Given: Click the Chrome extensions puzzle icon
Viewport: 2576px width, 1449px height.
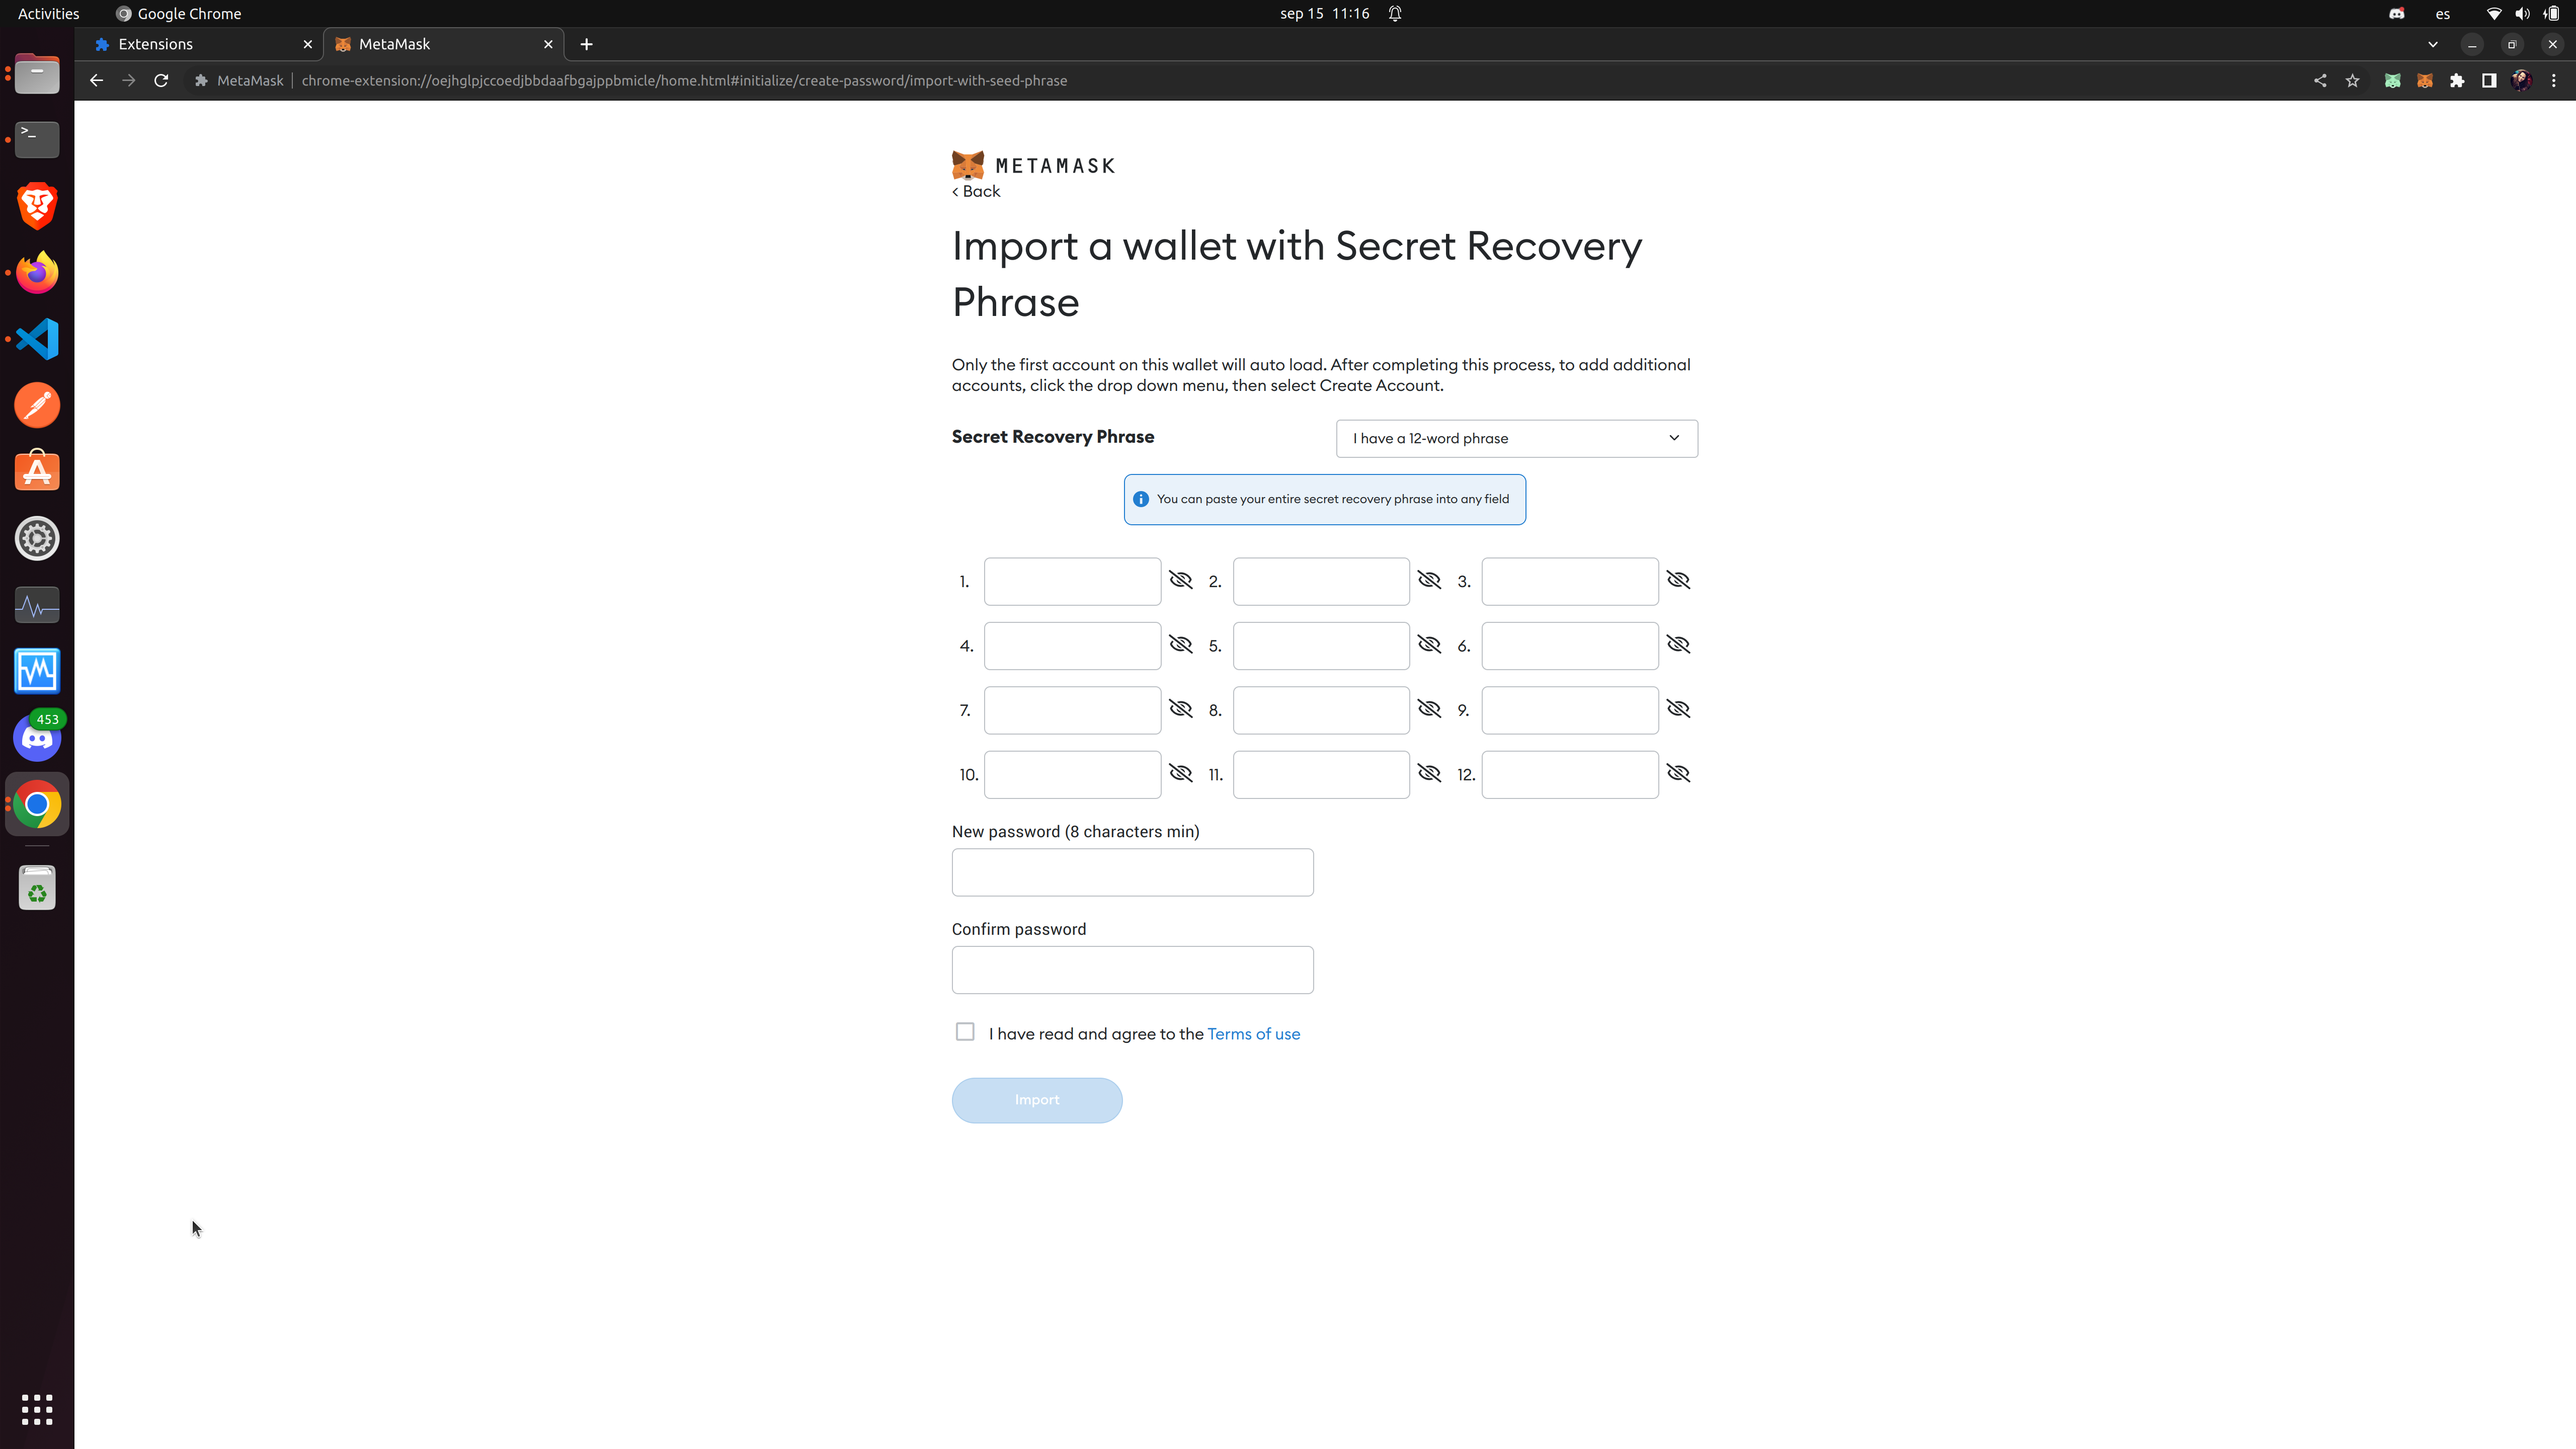Looking at the screenshot, I should (2458, 80).
